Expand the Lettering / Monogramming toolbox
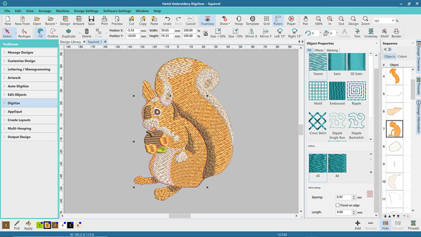421x237 pixels. pos(29,70)
